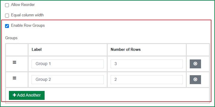
Task: Uncheck the Enable Row Groups checkbox
Action: [x=7, y=26]
